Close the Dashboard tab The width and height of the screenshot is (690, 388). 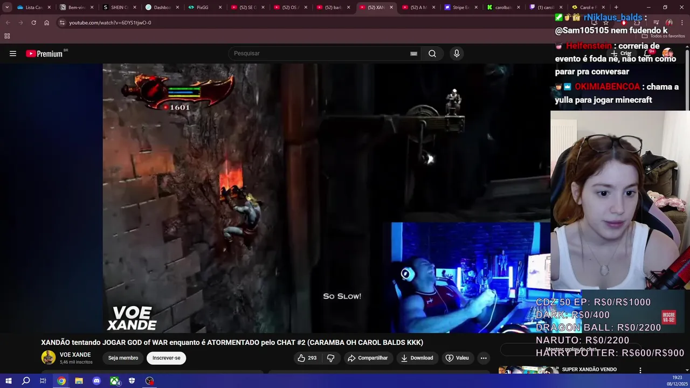[x=177, y=8]
